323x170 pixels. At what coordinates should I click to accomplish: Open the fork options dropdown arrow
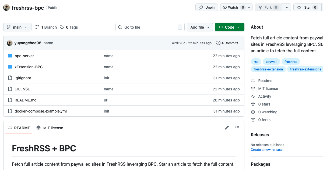pos(287,8)
